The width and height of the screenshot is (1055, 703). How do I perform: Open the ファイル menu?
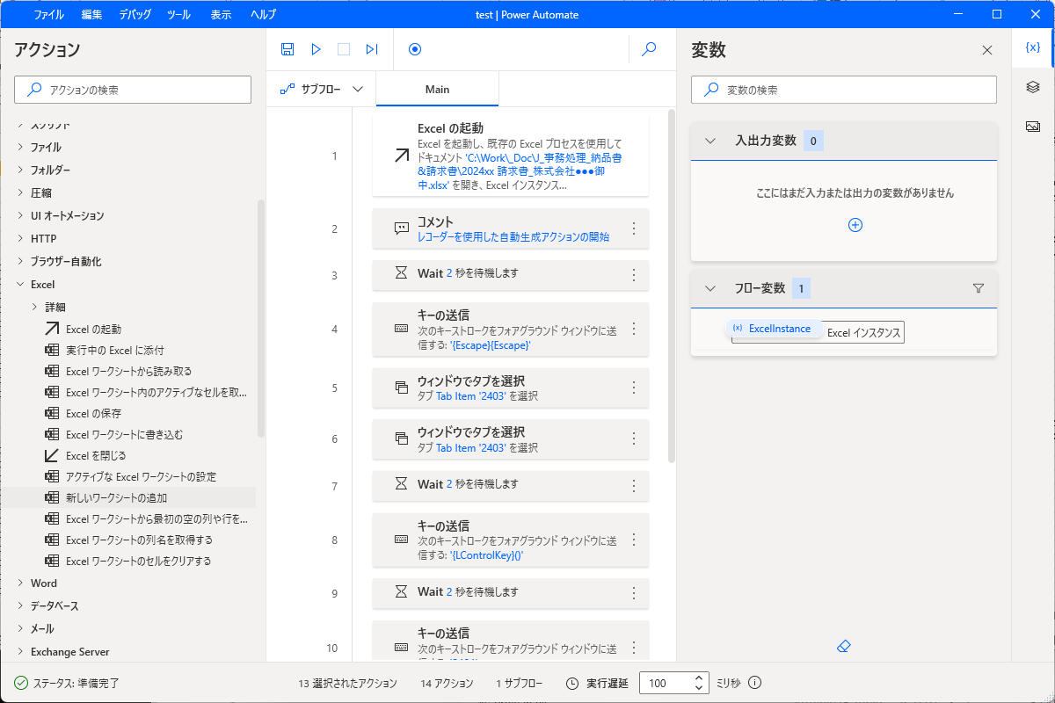click(x=49, y=15)
